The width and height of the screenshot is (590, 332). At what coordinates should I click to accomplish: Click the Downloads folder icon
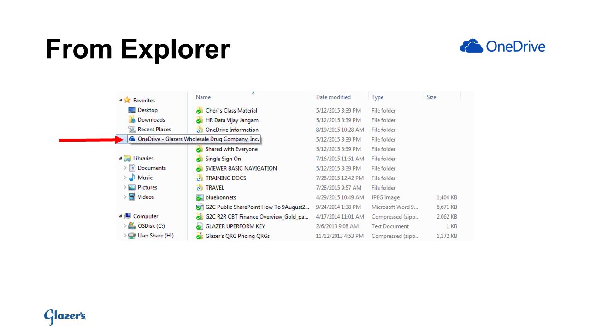132,119
